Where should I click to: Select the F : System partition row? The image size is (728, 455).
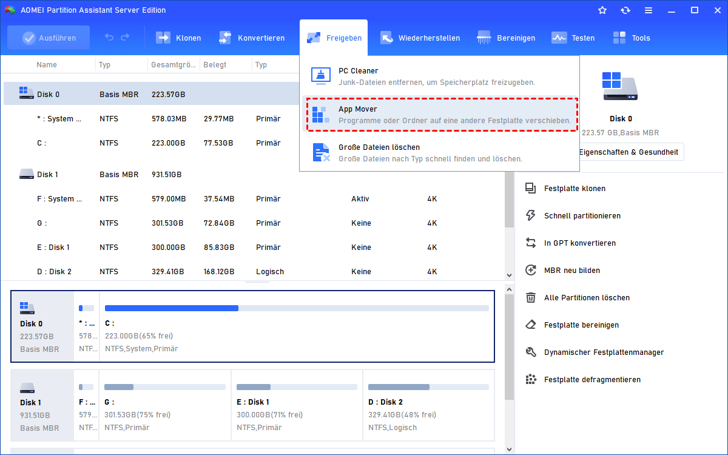pyautogui.click(x=254, y=199)
